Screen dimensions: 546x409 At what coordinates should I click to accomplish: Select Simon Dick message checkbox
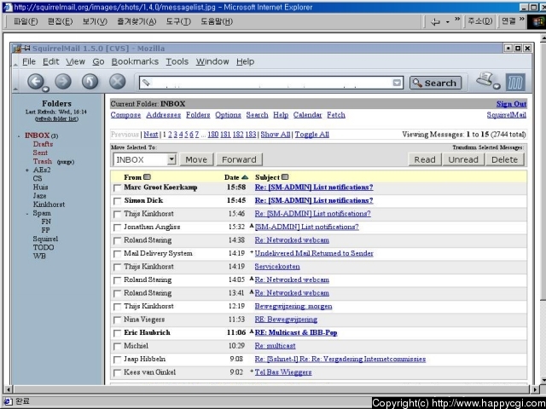tap(118, 201)
